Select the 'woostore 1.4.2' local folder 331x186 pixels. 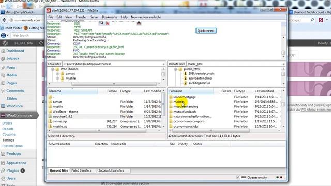pos(63,117)
